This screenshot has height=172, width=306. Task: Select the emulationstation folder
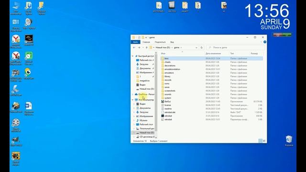pos(172,69)
